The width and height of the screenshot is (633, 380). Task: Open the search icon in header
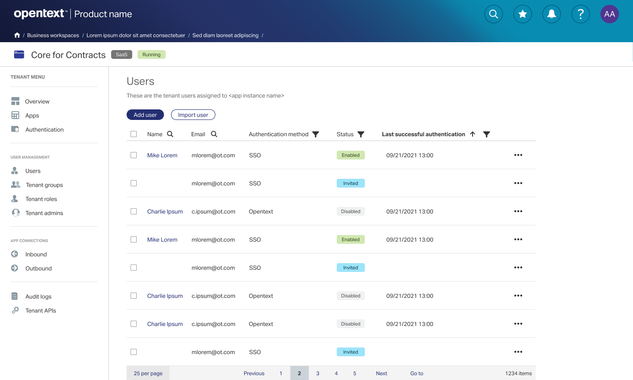(x=494, y=14)
